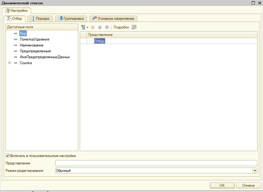Click the add new filter element icon
263x192 pixels.
click(83, 27)
